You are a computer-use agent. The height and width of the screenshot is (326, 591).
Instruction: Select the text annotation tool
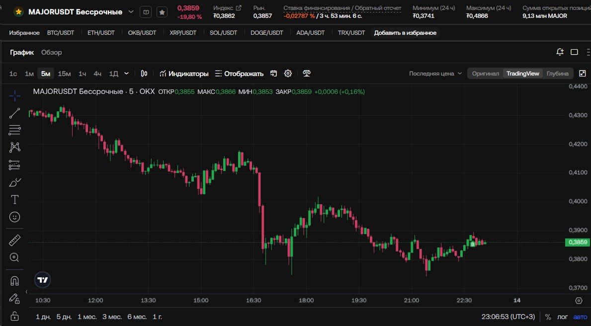(x=15, y=199)
